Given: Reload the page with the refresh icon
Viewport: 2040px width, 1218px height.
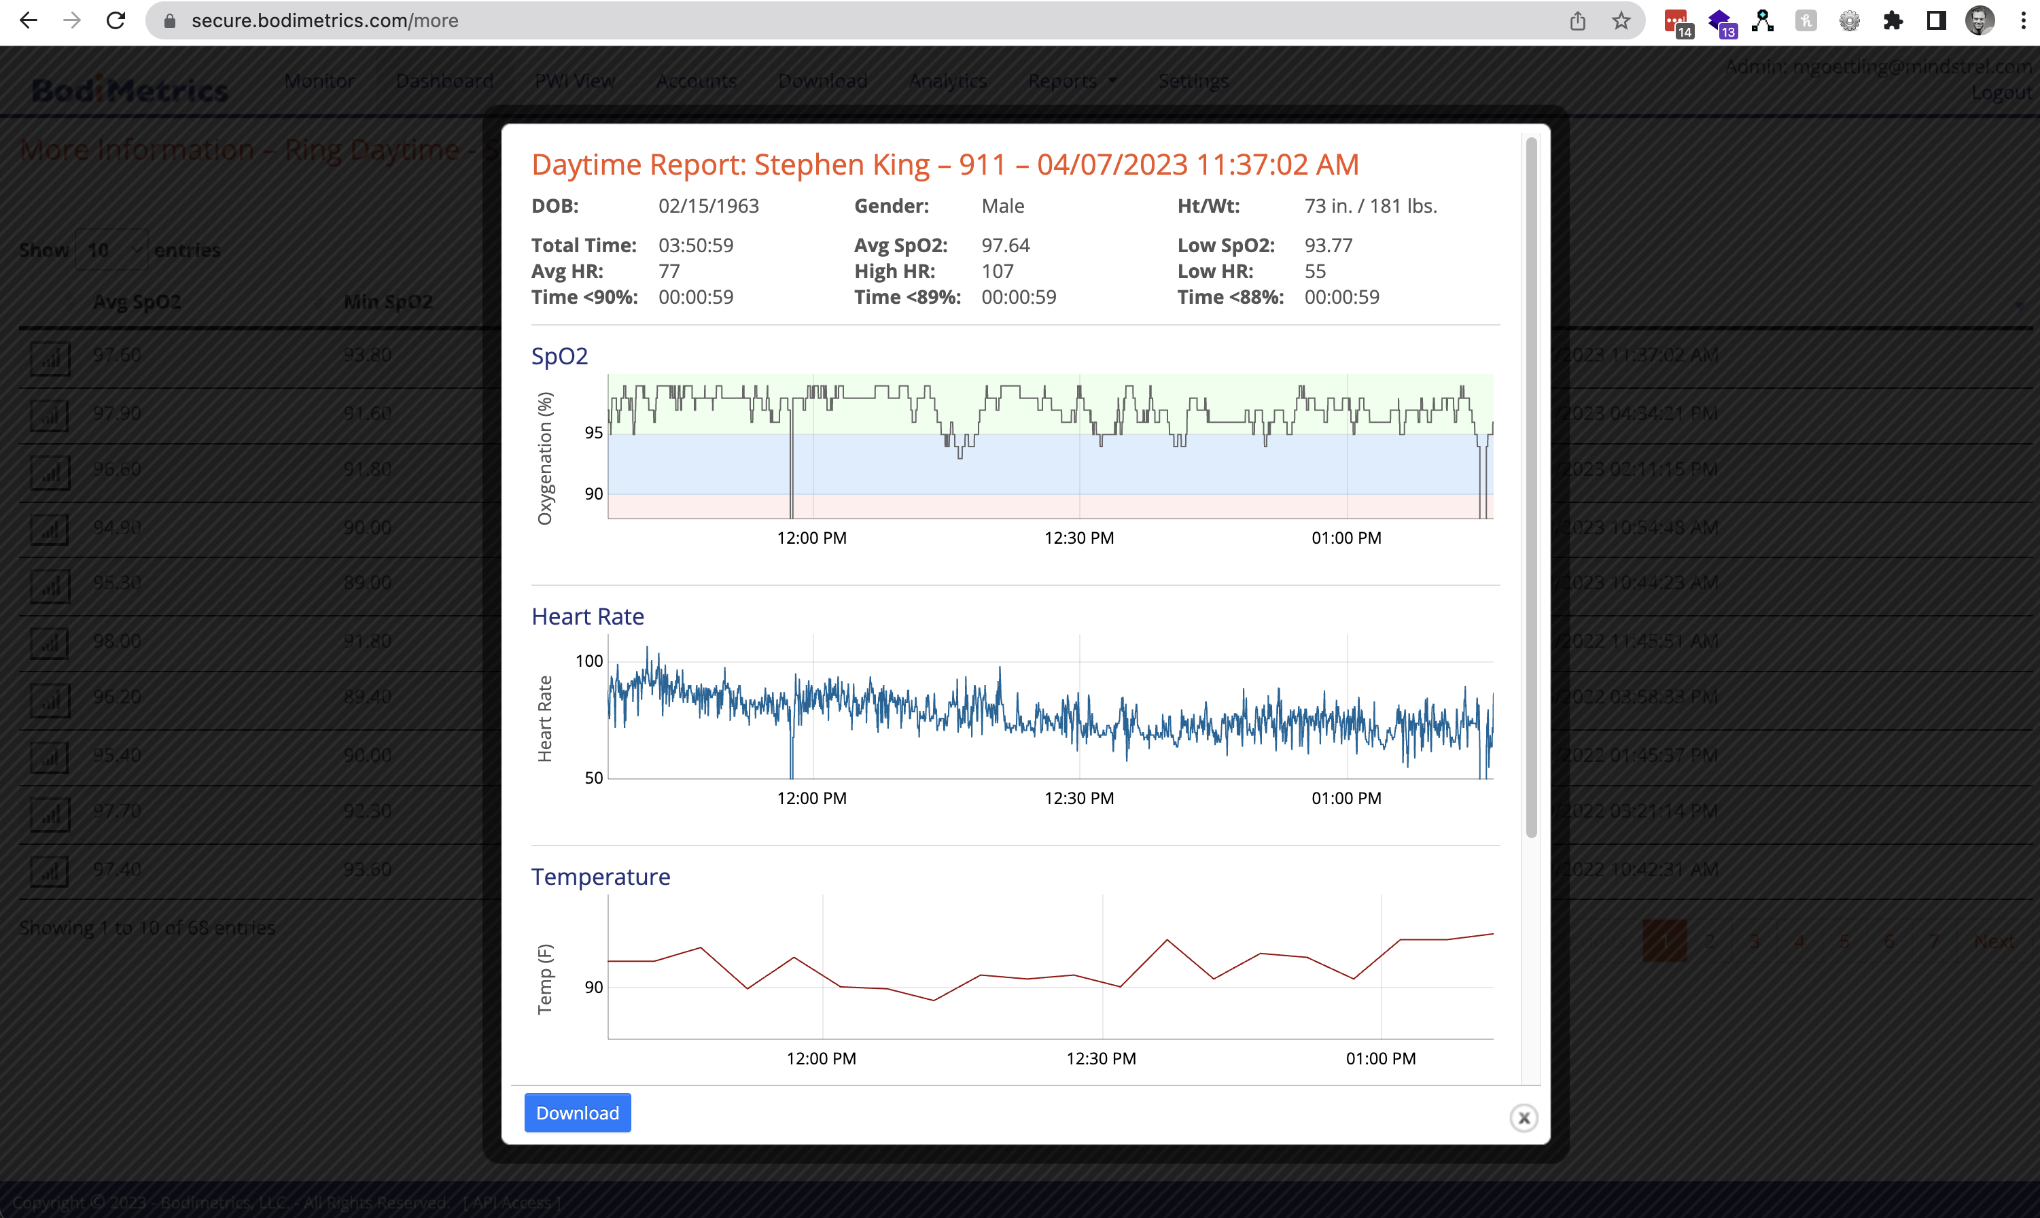Looking at the screenshot, I should (x=116, y=20).
